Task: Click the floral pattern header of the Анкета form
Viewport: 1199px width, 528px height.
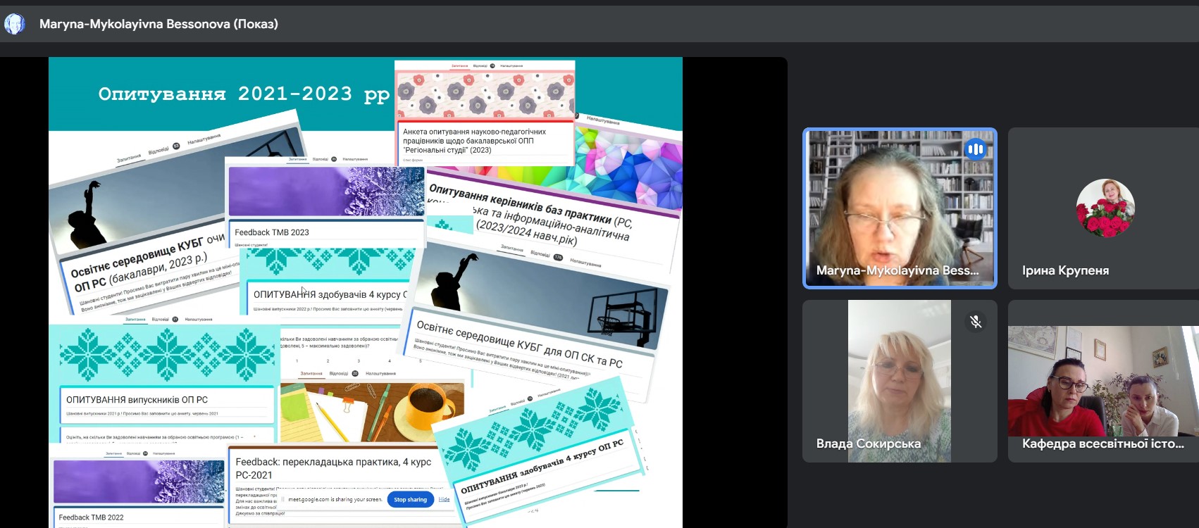Action: pos(485,94)
